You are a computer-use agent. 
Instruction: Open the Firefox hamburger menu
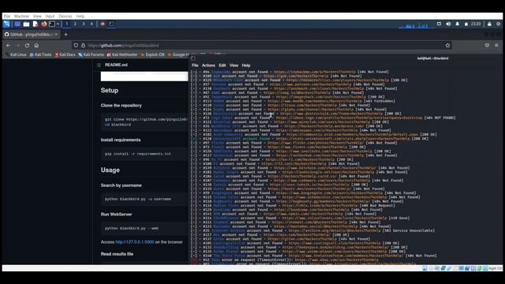click(x=496, y=46)
